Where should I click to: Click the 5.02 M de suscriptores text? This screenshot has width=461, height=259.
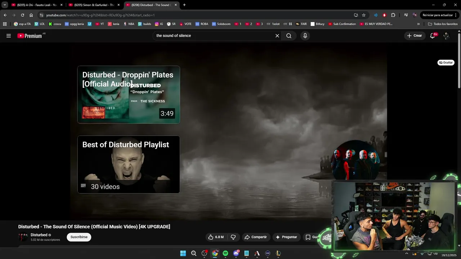click(45, 240)
